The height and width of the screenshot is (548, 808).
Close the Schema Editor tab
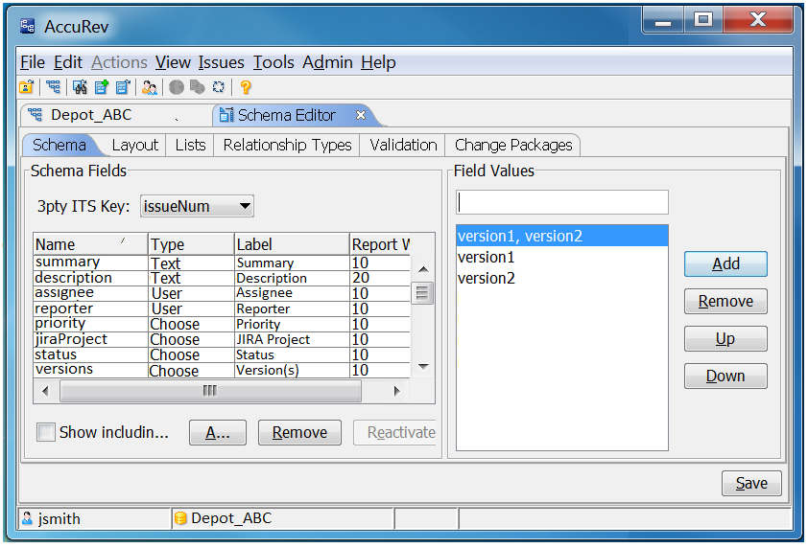pos(361,115)
